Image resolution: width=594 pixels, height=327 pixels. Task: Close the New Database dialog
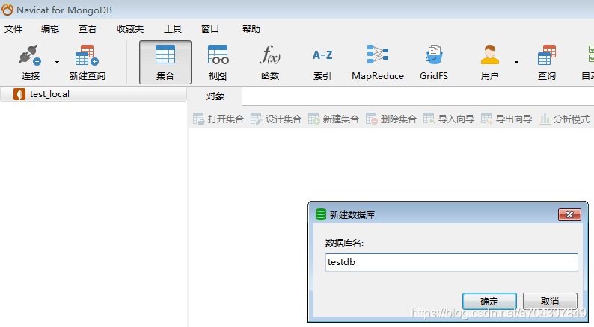(569, 215)
